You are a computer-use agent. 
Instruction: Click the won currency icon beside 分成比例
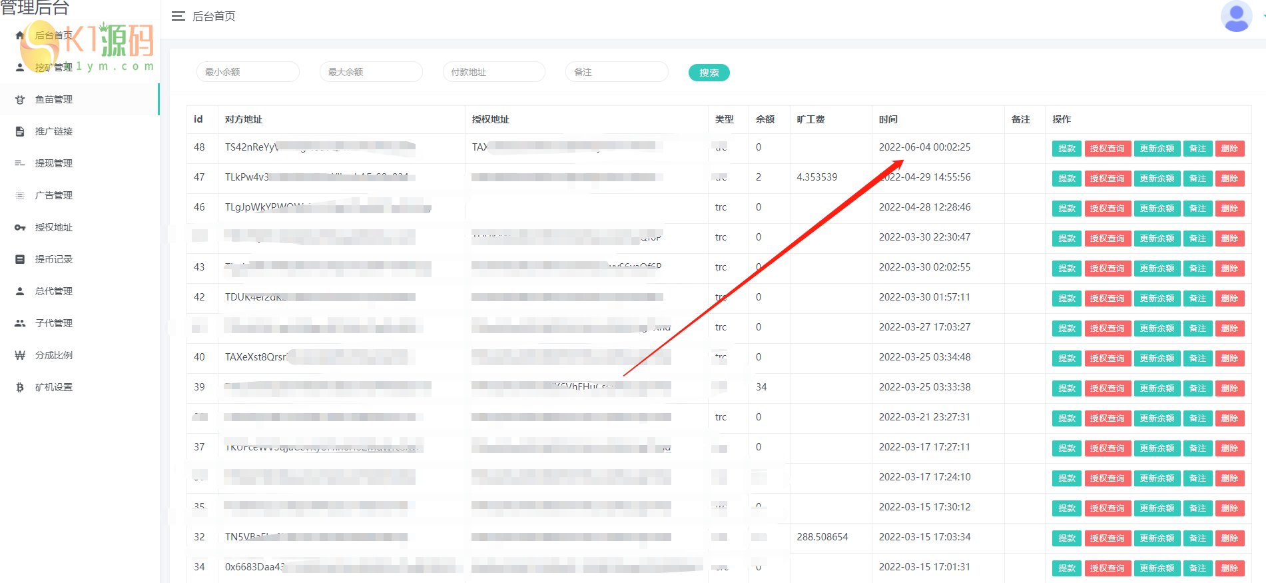20,355
